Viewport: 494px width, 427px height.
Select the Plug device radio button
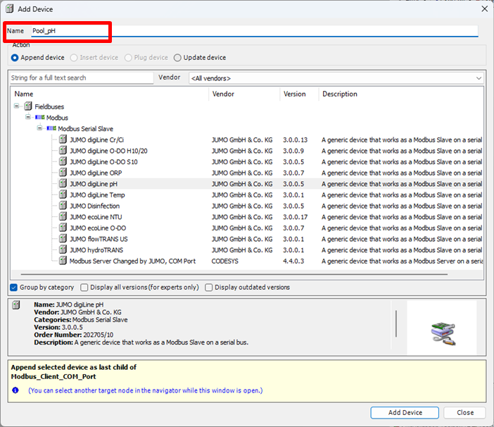[128, 58]
